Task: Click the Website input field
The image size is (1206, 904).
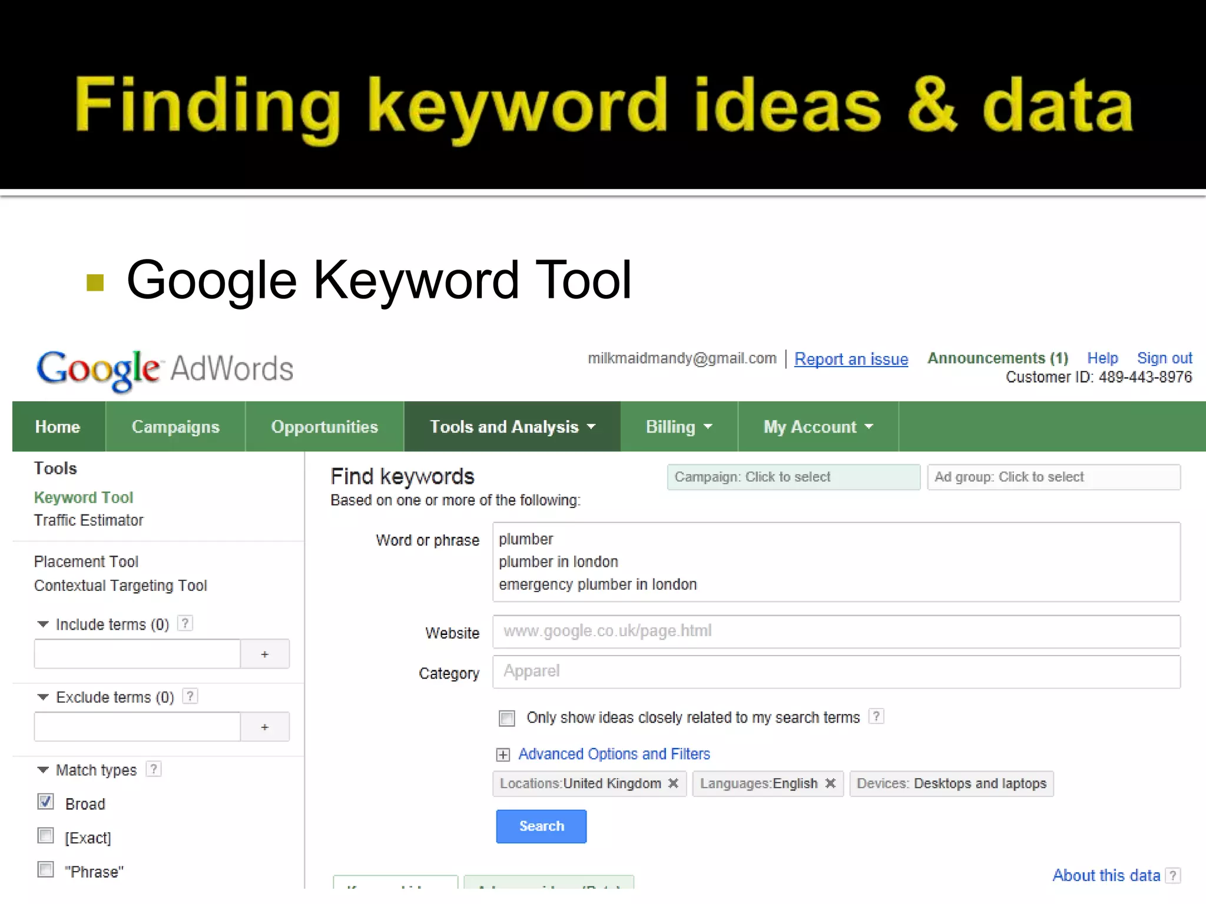Action: point(836,632)
